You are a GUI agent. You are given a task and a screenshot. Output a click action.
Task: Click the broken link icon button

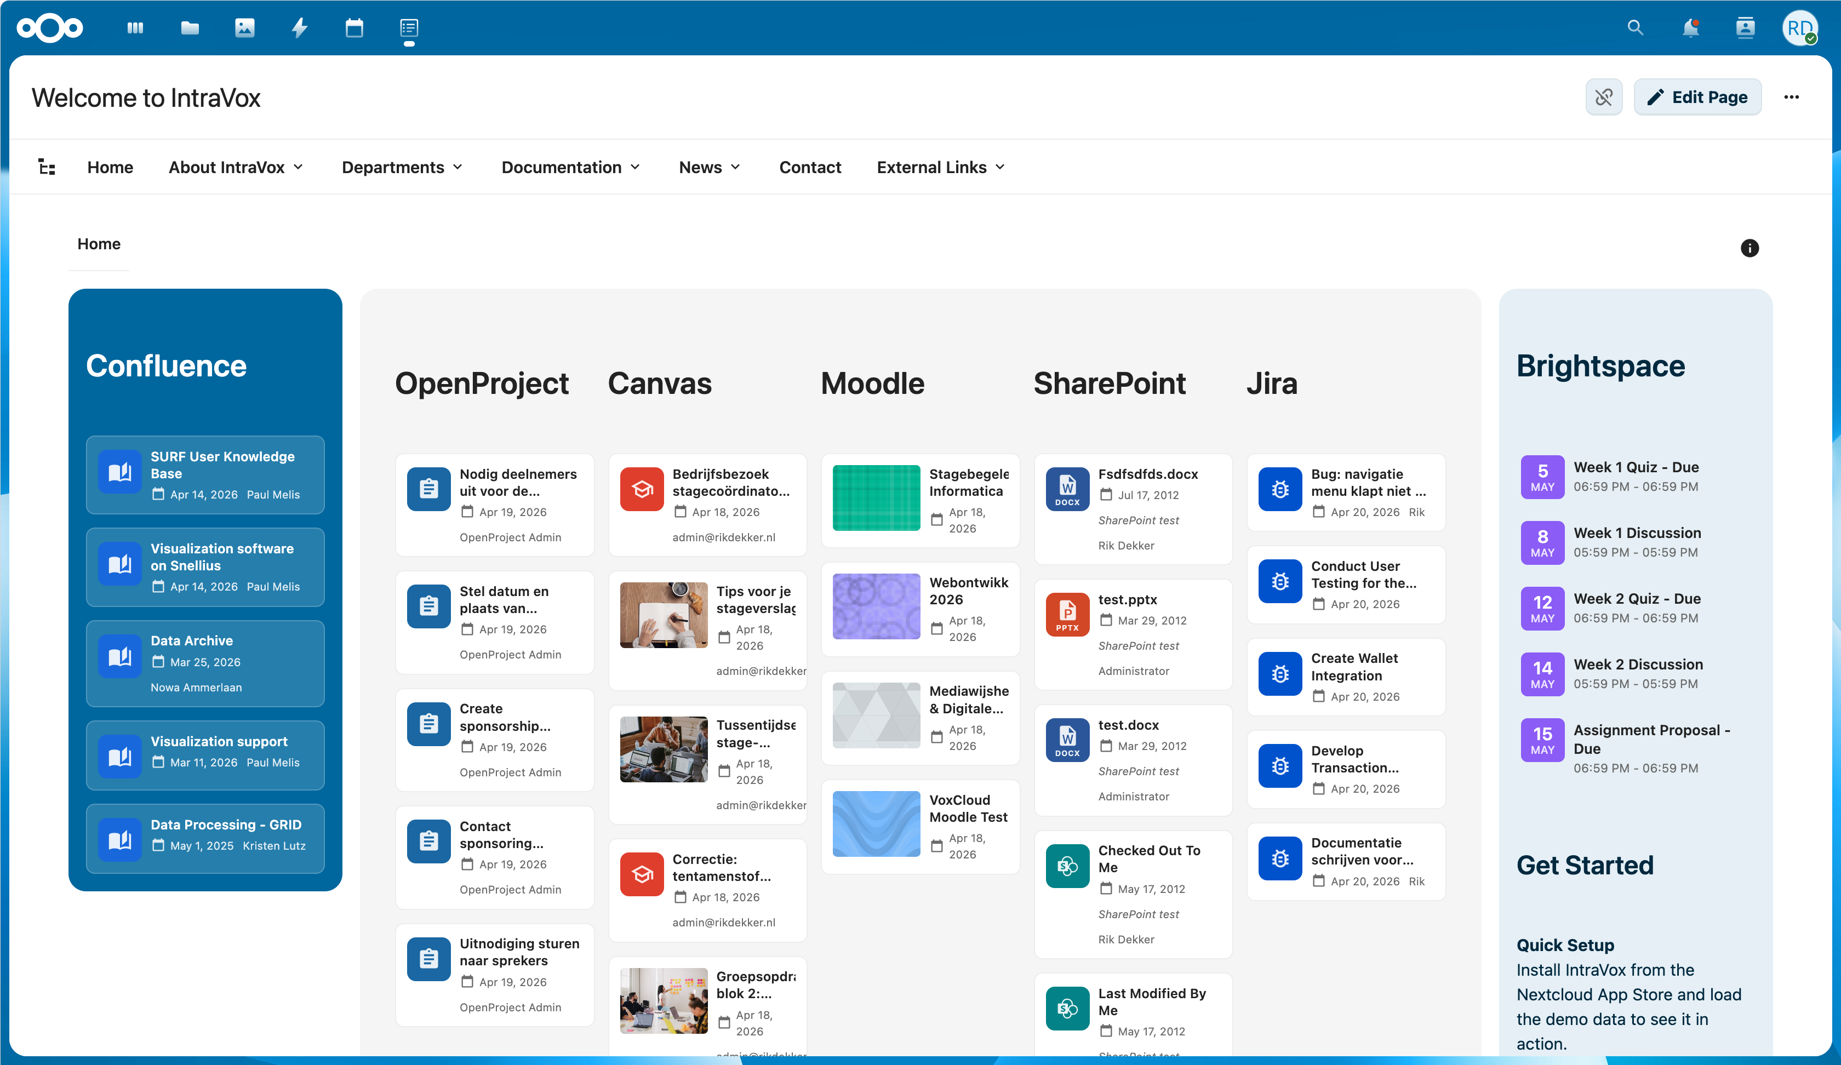[1604, 97]
